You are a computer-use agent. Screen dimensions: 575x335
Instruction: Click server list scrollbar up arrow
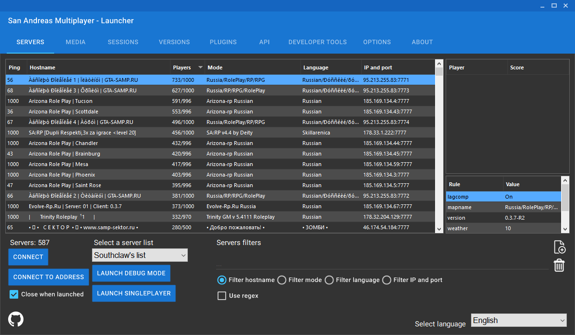[439, 63]
